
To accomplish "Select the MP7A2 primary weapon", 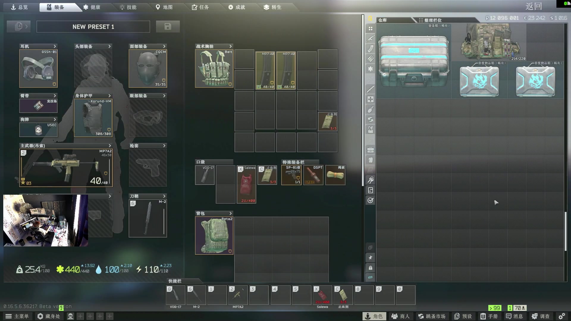I will tap(66, 168).
